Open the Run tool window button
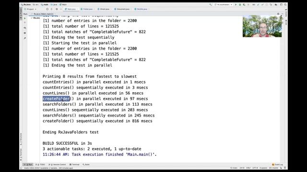 [28, 164]
